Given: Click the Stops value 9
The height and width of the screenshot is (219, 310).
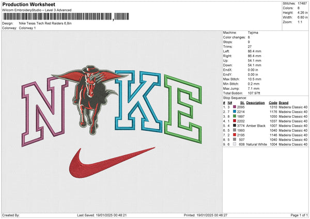Looking at the screenshot, I should click(x=249, y=42).
